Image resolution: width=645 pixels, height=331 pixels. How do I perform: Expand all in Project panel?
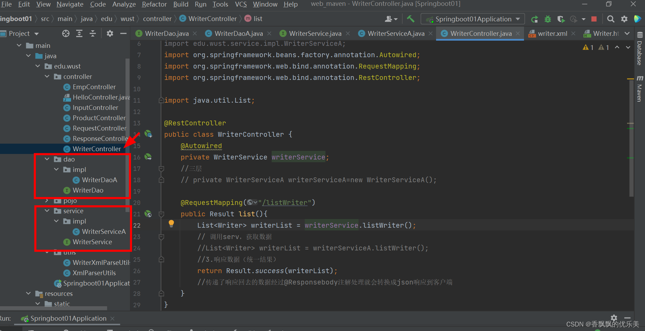[x=79, y=33]
